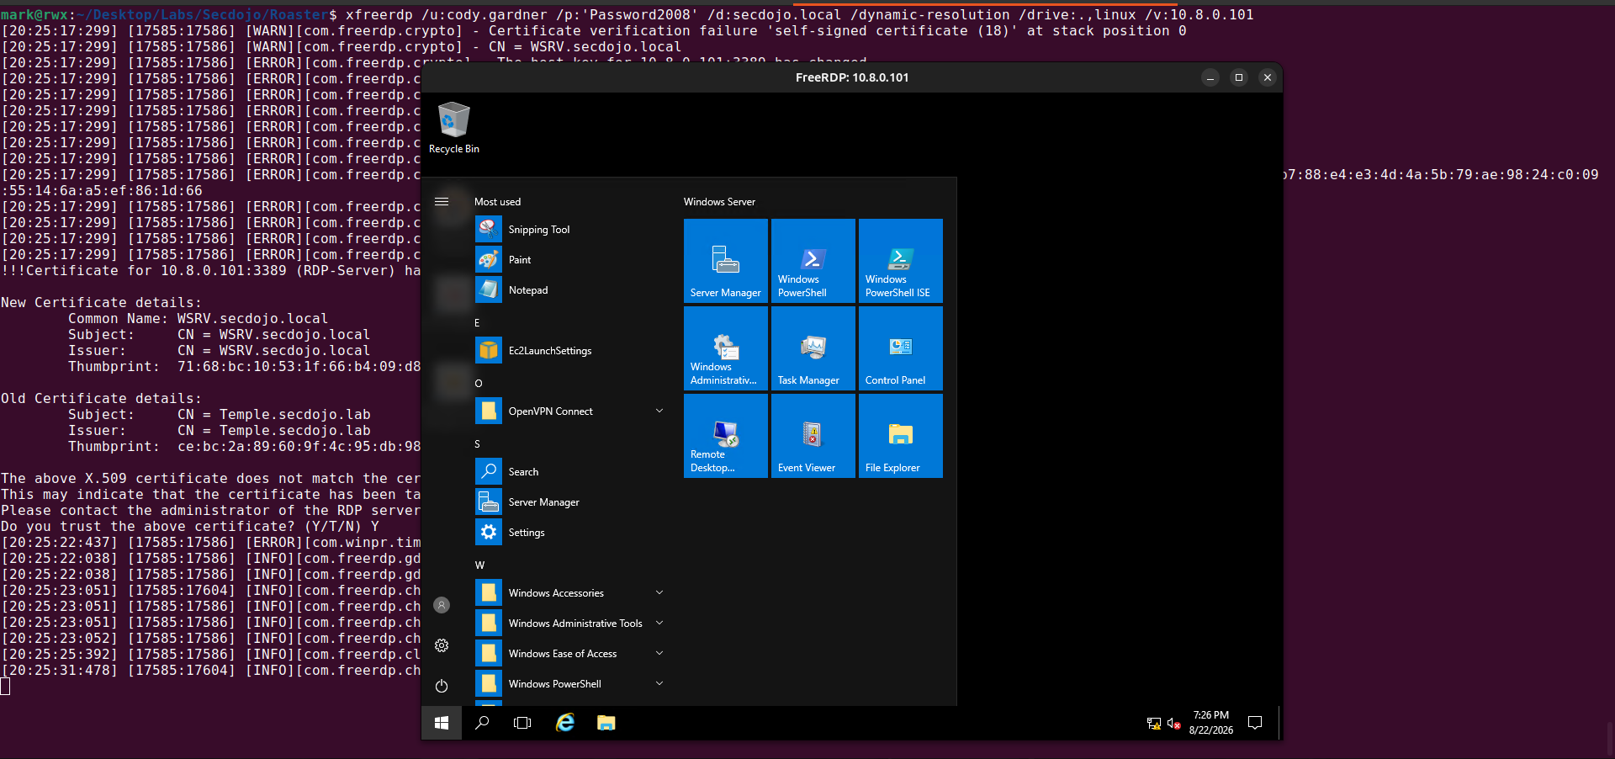The width and height of the screenshot is (1615, 759).
Task: Launch the Remote Desktop Connection tile
Action: tap(726, 436)
